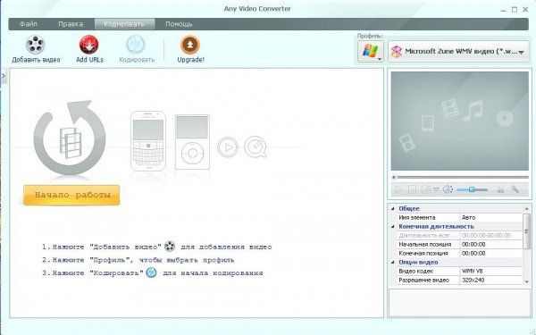Screen dimensions: 536x335
Task: Click the encode icon in step 3 instructions
Action: (x=152, y=272)
